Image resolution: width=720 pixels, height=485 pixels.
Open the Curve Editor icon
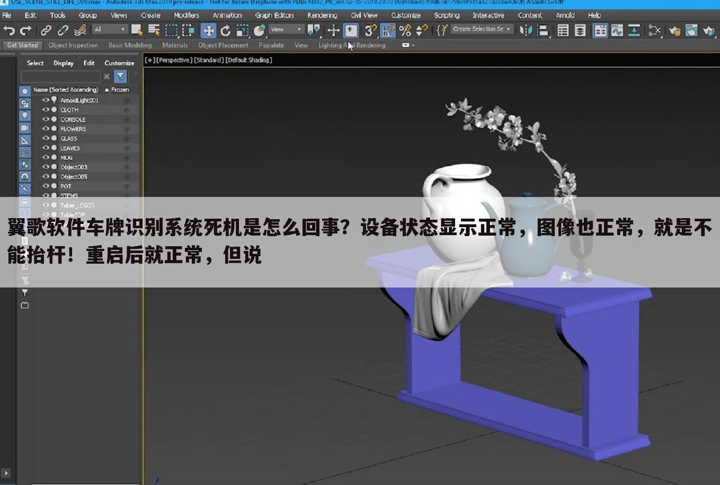tap(617, 31)
